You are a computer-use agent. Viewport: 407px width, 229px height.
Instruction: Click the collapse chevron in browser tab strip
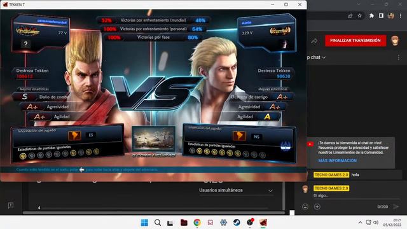(x=359, y=4)
